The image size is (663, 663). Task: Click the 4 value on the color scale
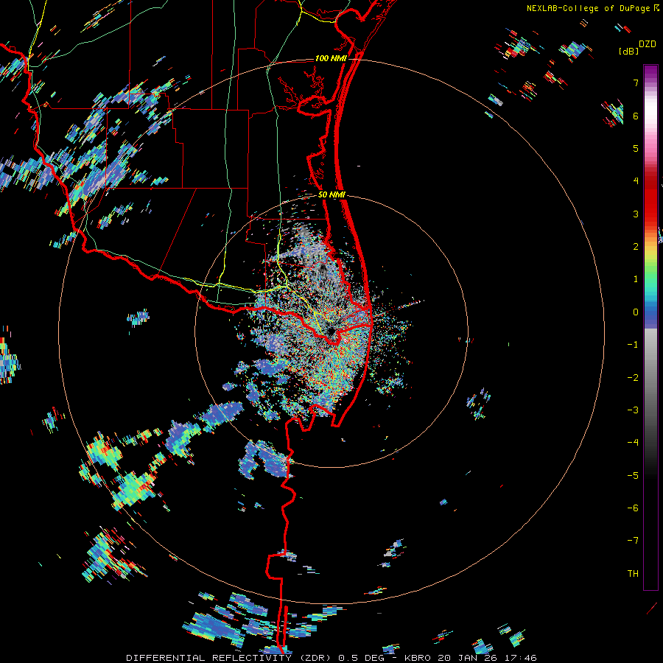[636, 181]
